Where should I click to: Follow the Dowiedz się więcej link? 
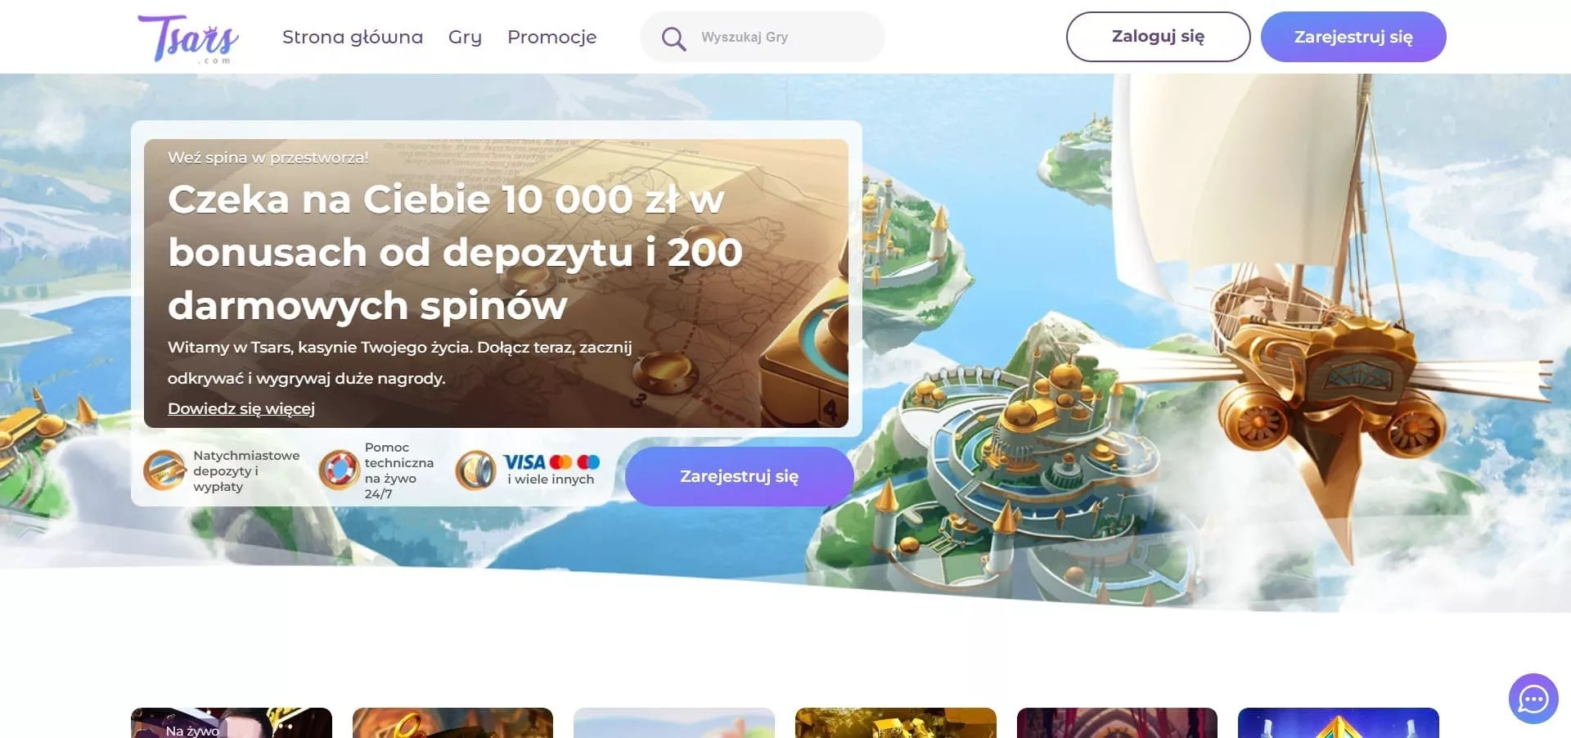pyautogui.click(x=241, y=408)
